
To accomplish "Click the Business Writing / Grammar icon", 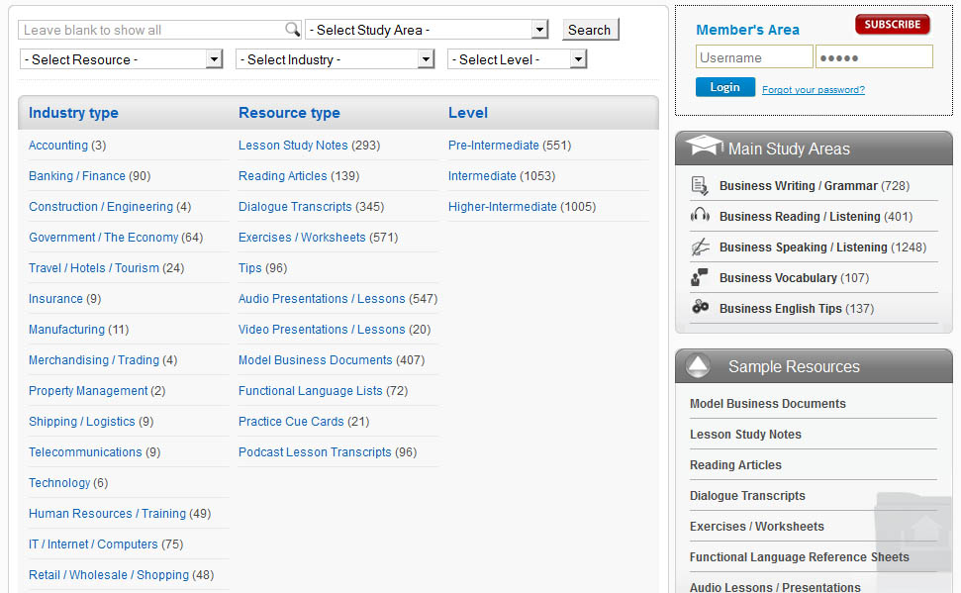I will pyautogui.click(x=700, y=186).
